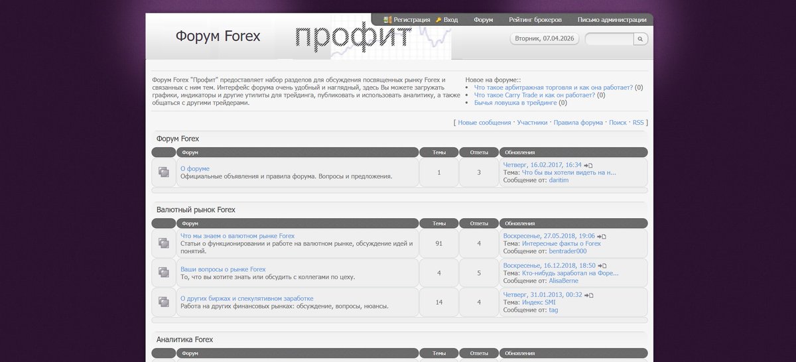Screen dimensions: 796x362
Task: Click forum folder icon for О форуме
Action: [x=164, y=172]
